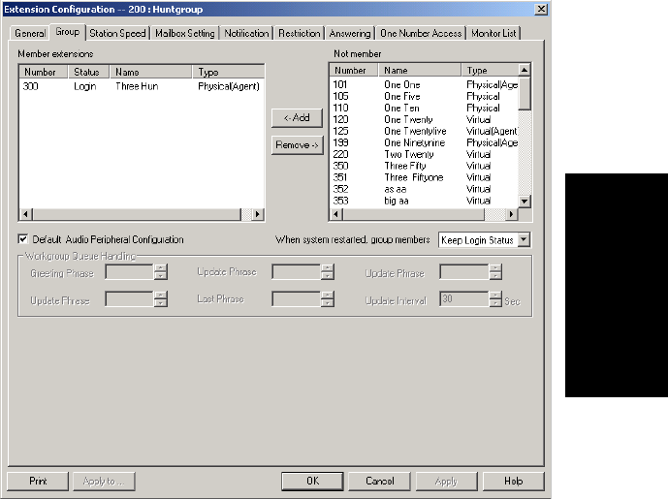Sort Not member list by Name header

point(420,71)
